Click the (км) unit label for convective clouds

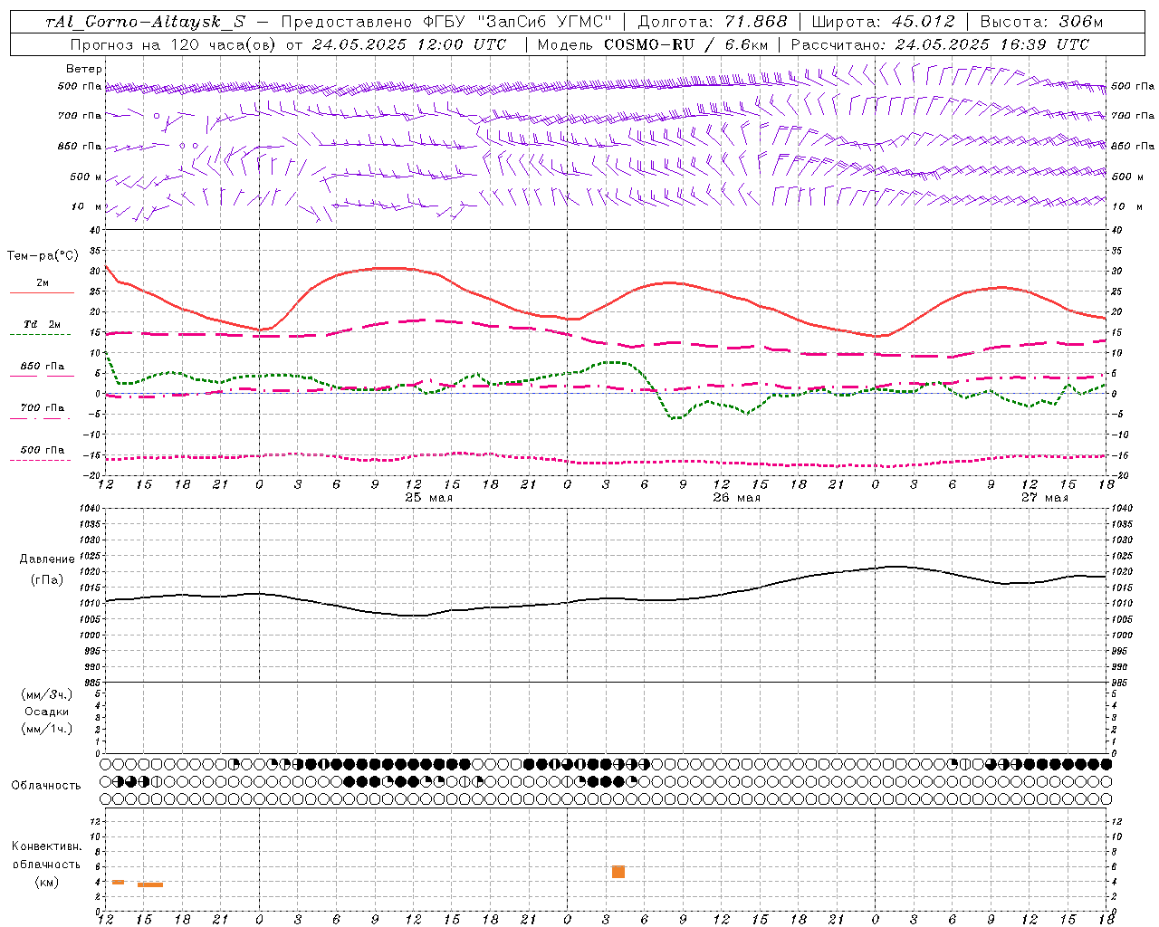click(46, 882)
